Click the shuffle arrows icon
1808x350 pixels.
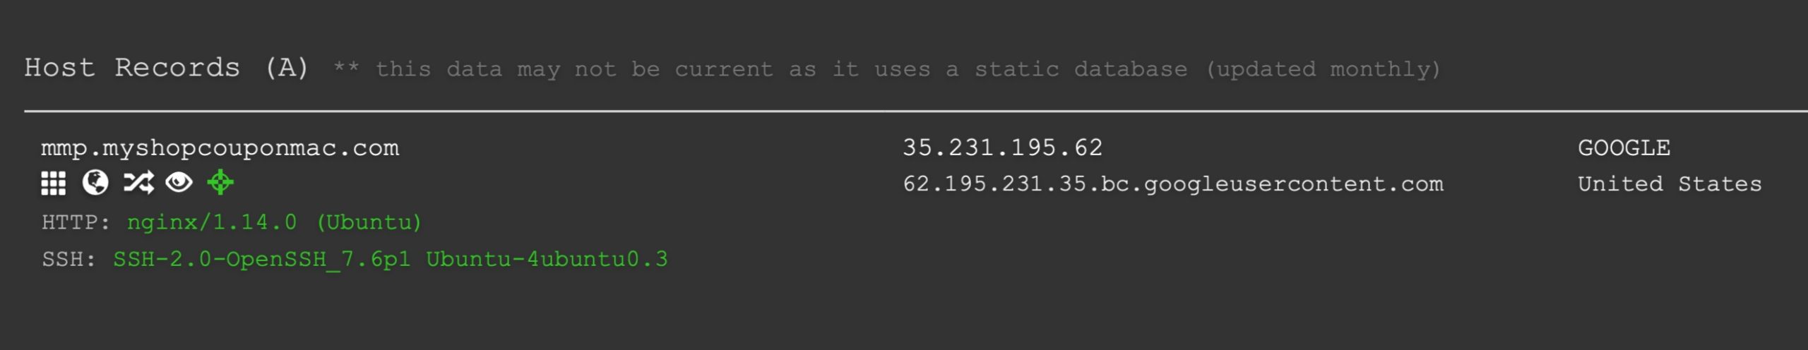(x=138, y=183)
